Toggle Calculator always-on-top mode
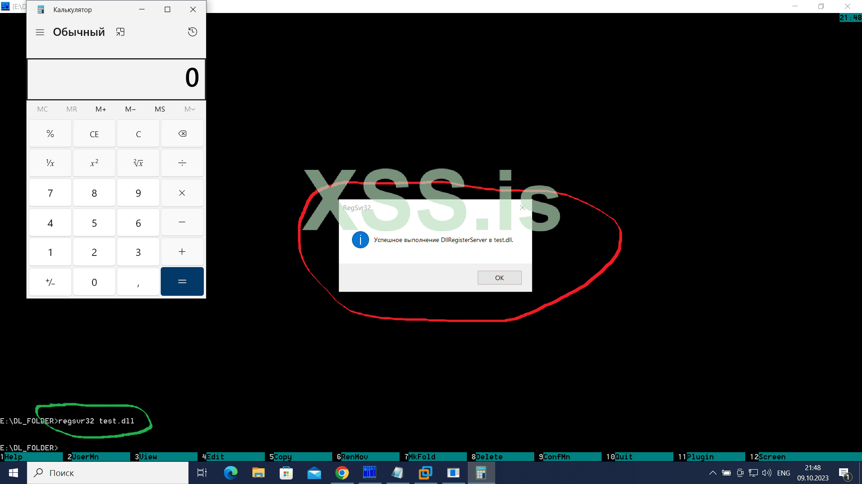862x484 pixels. pos(120,32)
